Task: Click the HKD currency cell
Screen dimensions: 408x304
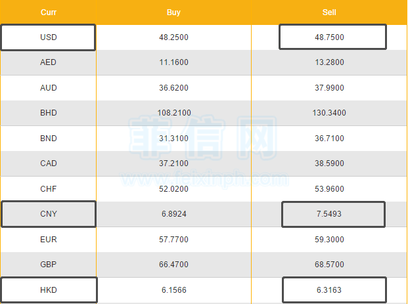Action: pos(49,290)
